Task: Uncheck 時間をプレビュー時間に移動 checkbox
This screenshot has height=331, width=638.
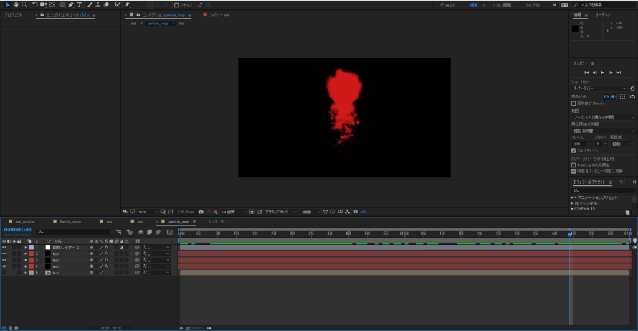Action: pos(573,171)
